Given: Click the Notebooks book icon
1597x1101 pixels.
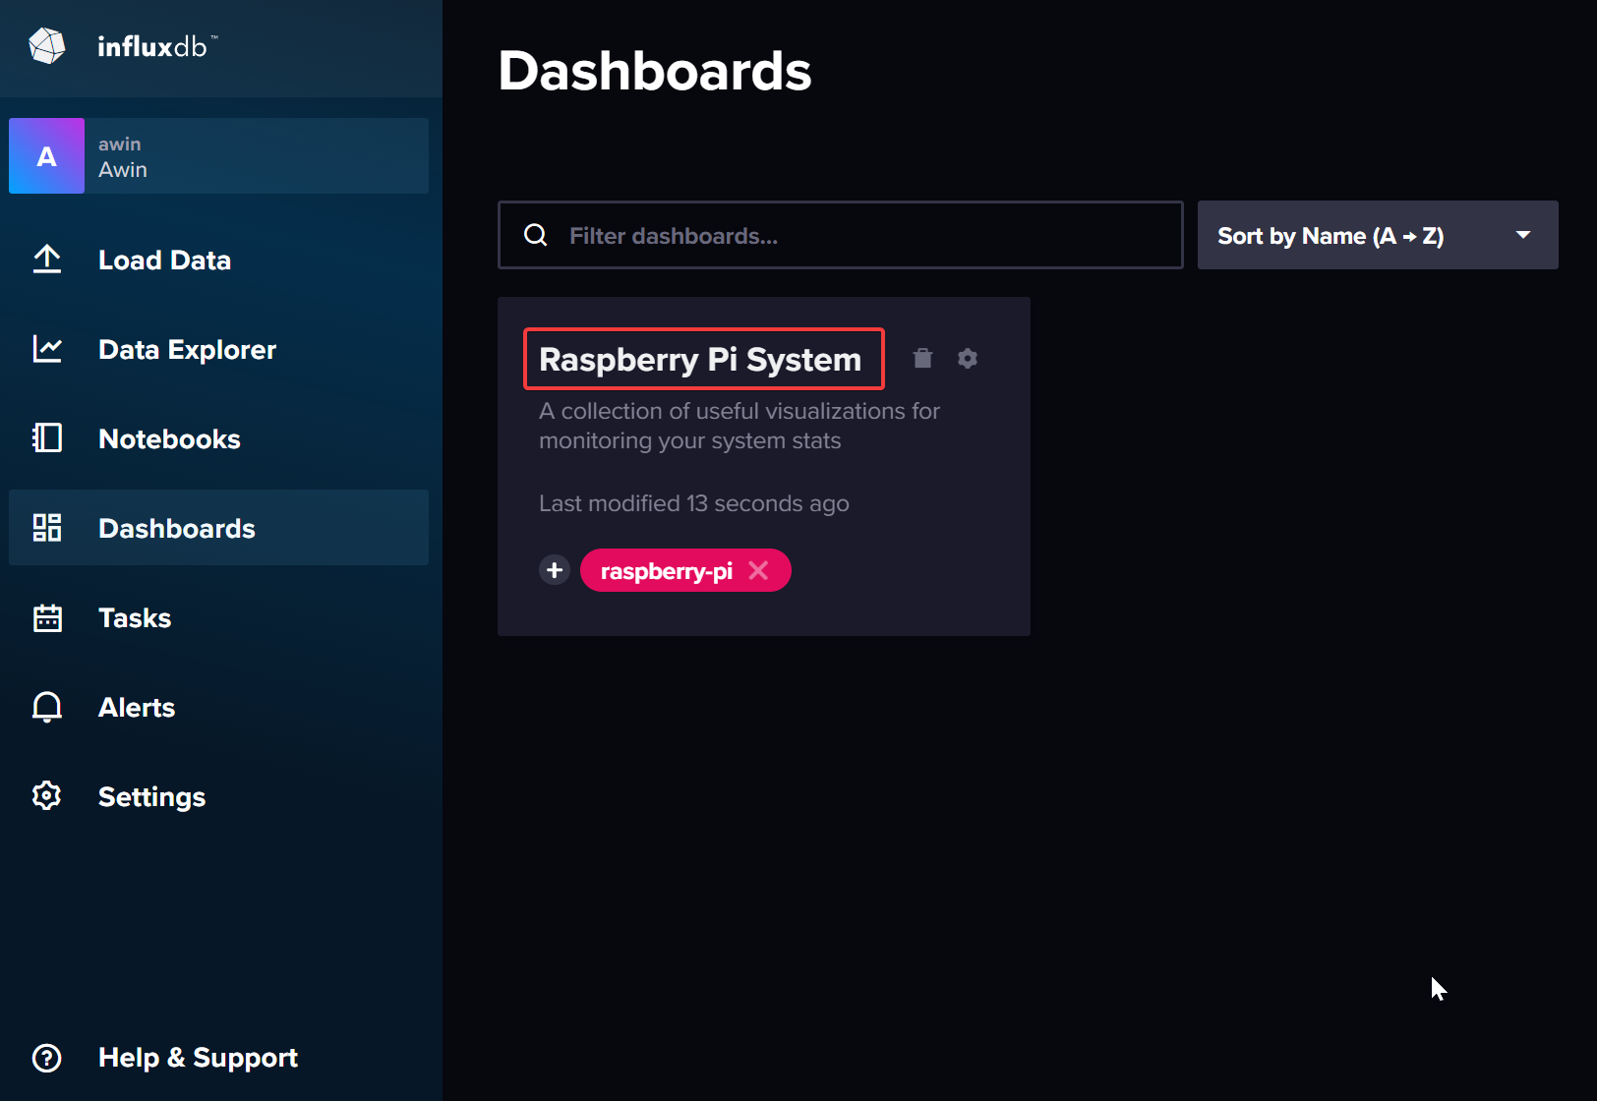Looking at the screenshot, I should [x=46, y=438].
